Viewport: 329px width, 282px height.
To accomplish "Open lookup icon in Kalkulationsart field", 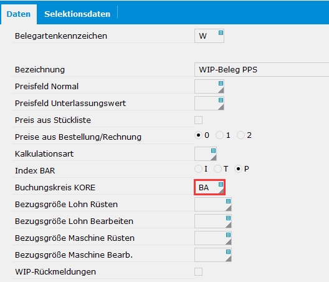I will click(213, 150).
